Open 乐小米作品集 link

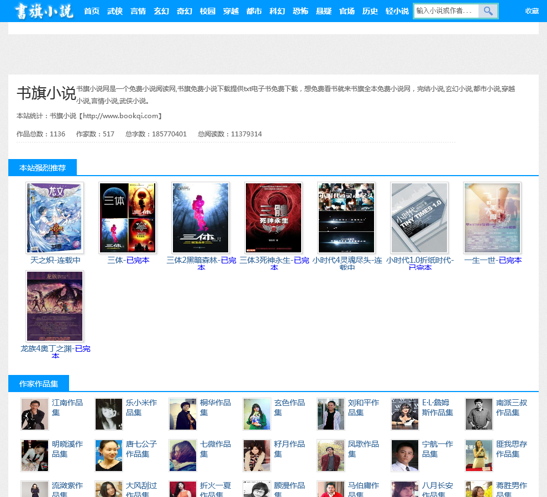[141, 408]
